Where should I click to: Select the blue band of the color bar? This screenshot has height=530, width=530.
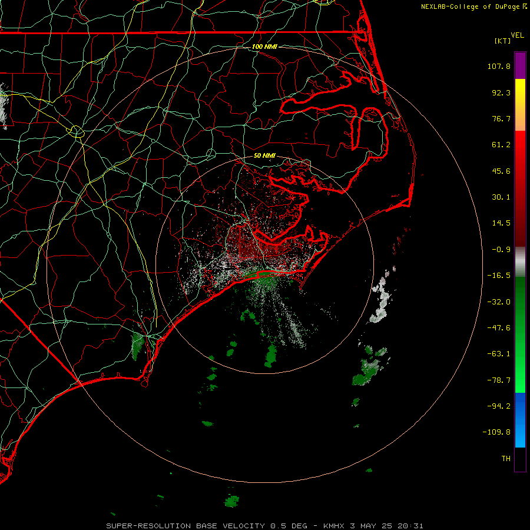click(x=520, y=420)
